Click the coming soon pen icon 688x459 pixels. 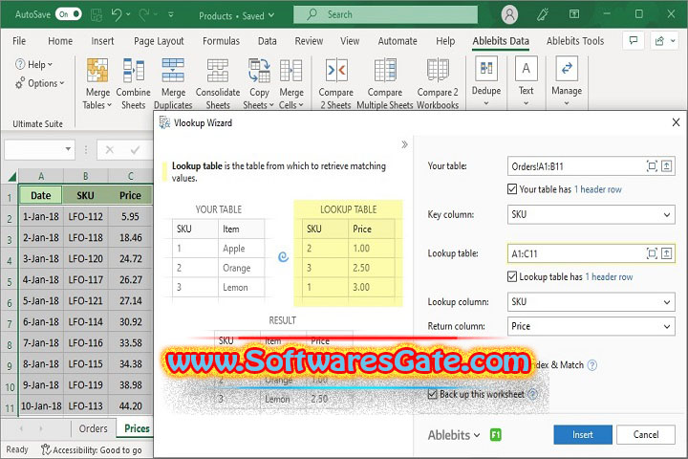[x=543, y=15]
